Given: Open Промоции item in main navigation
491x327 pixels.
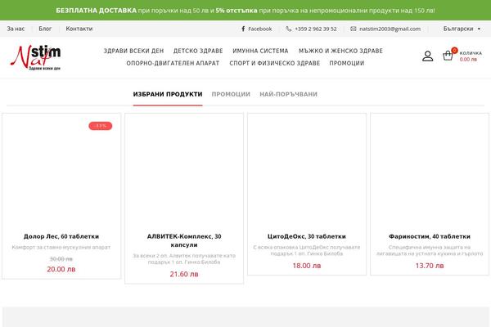Looking at the screenshot, I should coord(347,63).
